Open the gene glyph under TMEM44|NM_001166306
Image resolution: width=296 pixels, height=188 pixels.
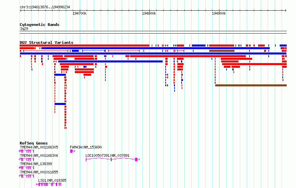coord(26,159)
